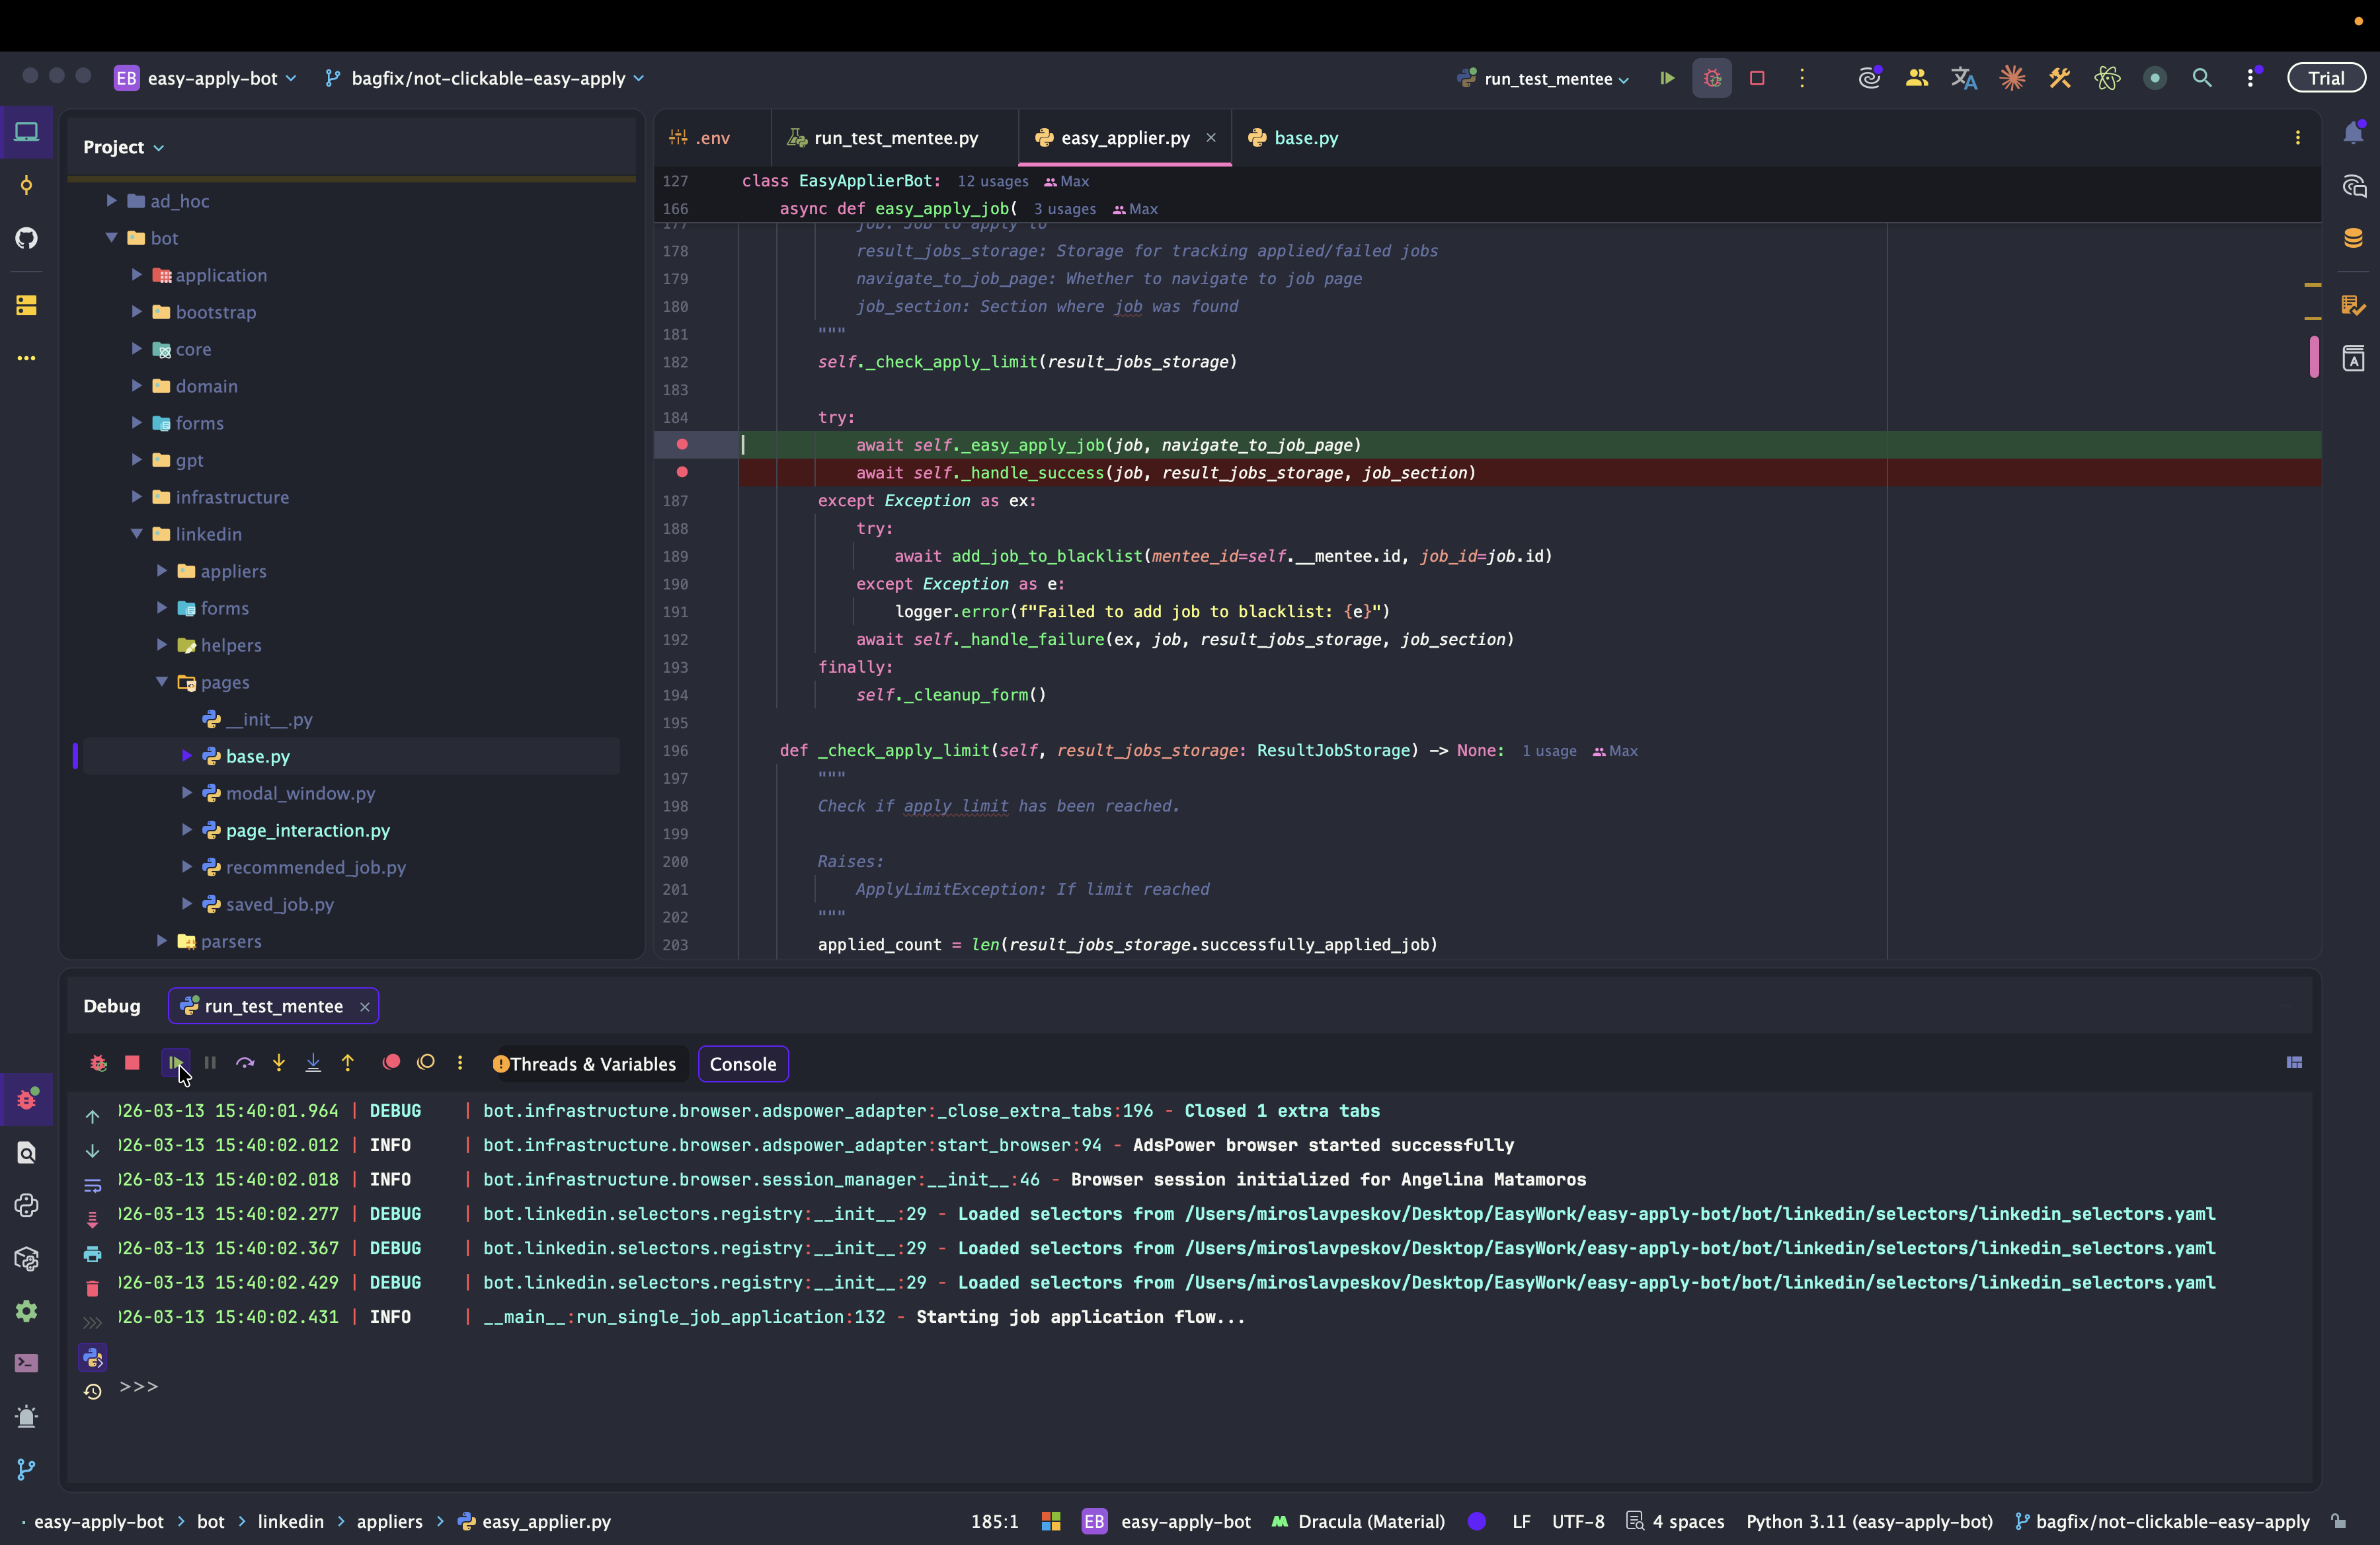Viewport: 2380px width, 1545px height.
Task: Open the GitHub tool window icon
Action: point(27,238)
